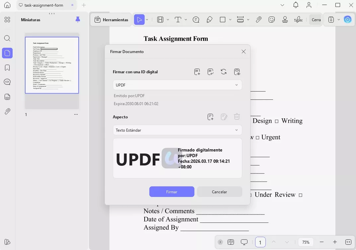Check the Writing checkbox in document

[x=276, y=121]
